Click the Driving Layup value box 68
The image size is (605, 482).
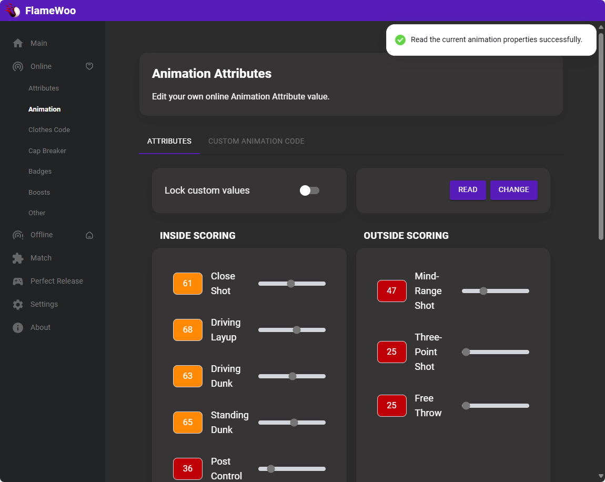(187, 330)
